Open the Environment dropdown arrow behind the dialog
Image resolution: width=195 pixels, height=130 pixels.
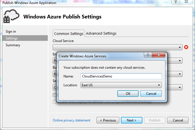coord(180,61)
